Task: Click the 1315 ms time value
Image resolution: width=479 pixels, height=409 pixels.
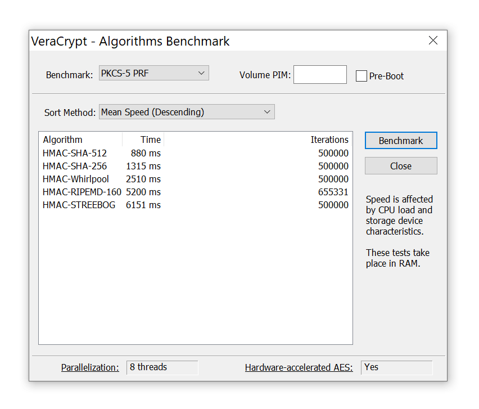Action: click(143, 166)
